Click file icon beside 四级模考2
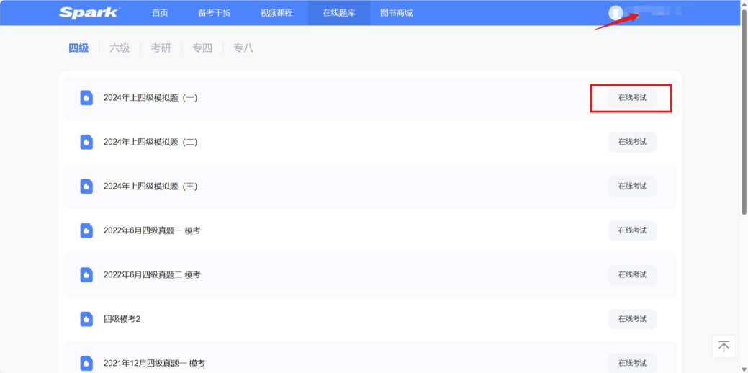This screenshot has width=748, height=373. (x=86, y=318)
